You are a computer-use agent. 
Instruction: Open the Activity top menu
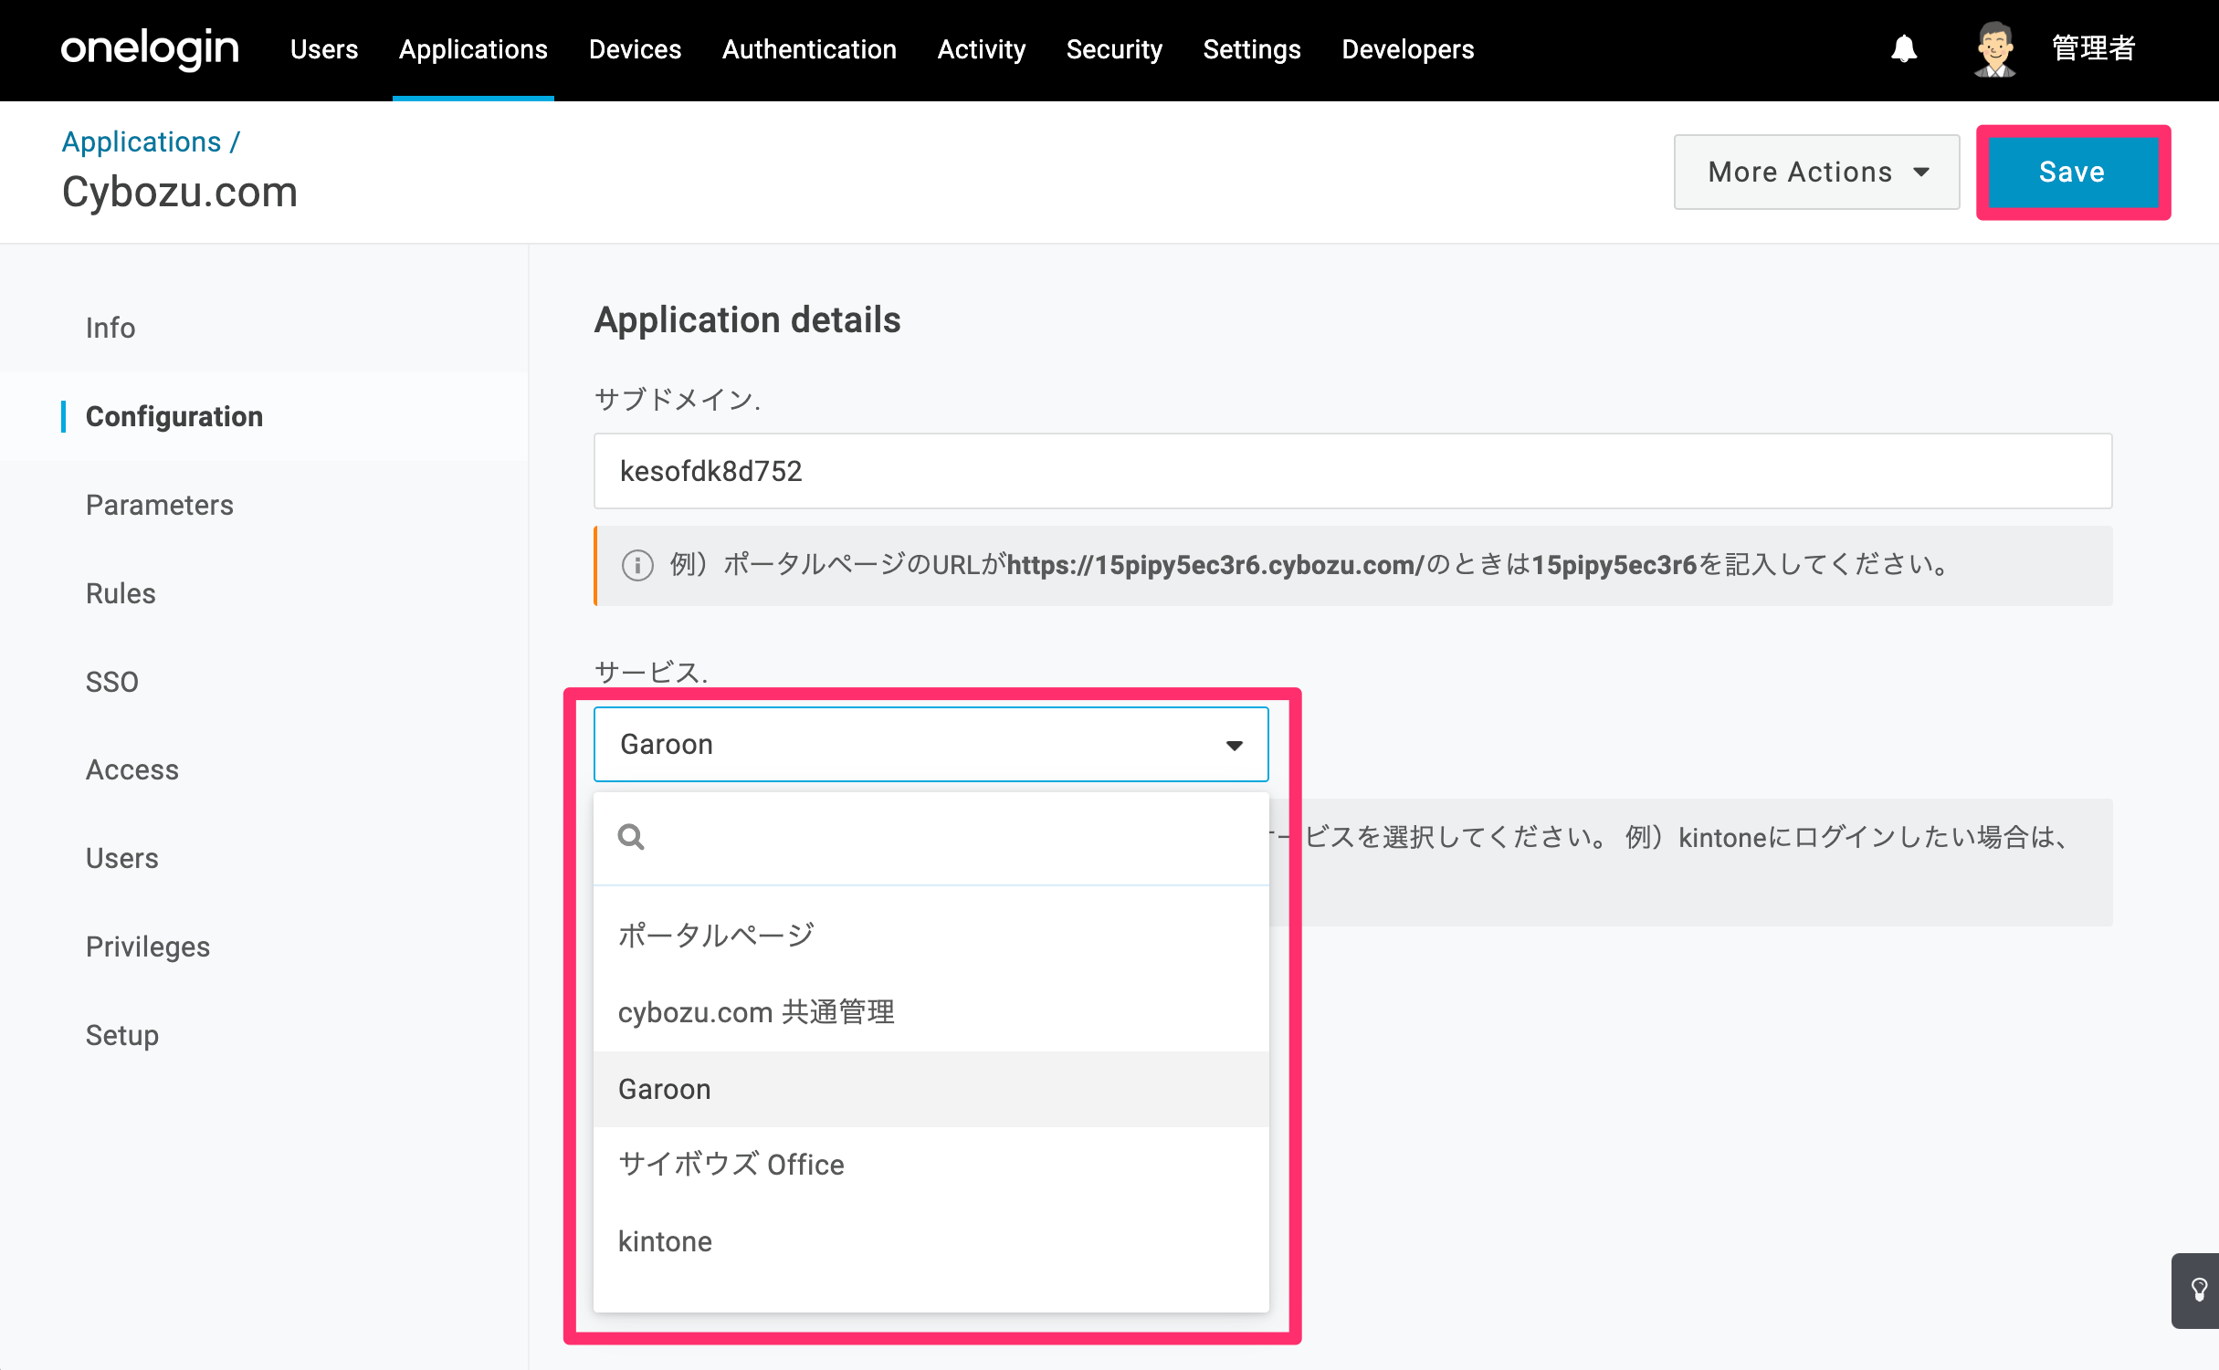click(x=982, y=49)
